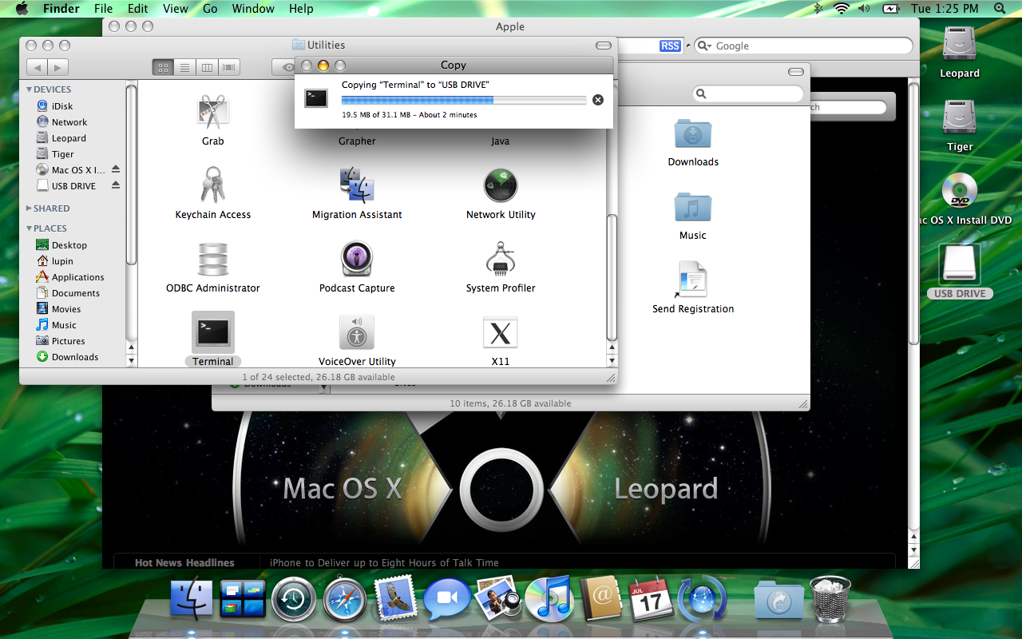Go back in Utilities window
The height and width of the screenshot is (639, 1022).
pyautogui.click(x=37, y=68)
